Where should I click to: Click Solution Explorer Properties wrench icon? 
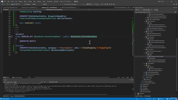155,10
